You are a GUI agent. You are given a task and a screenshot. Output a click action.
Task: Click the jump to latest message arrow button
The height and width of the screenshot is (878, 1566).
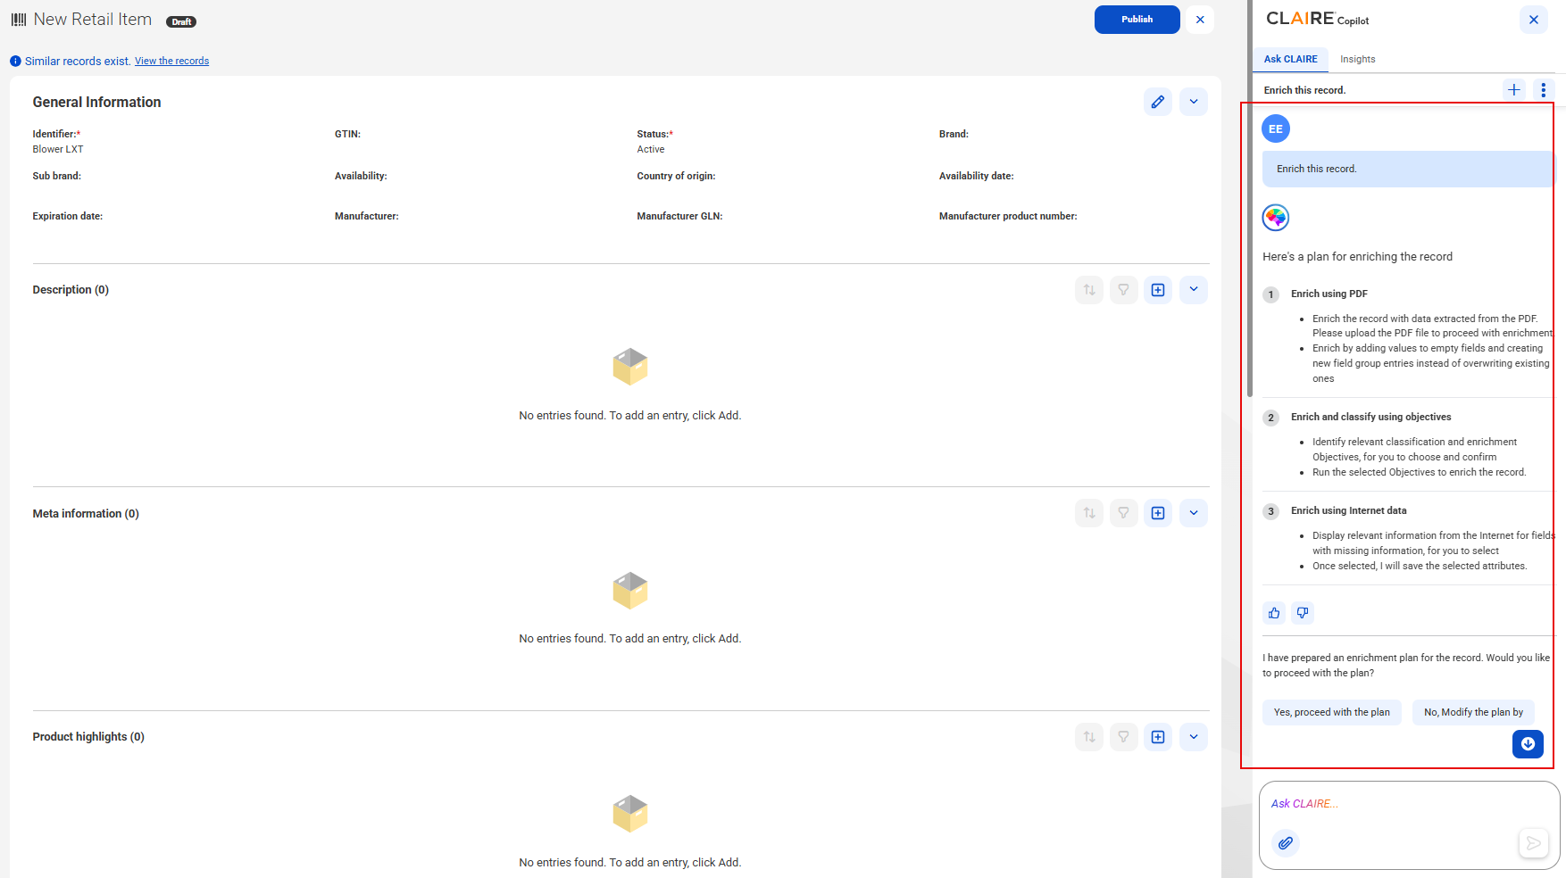click(1528, 743)
